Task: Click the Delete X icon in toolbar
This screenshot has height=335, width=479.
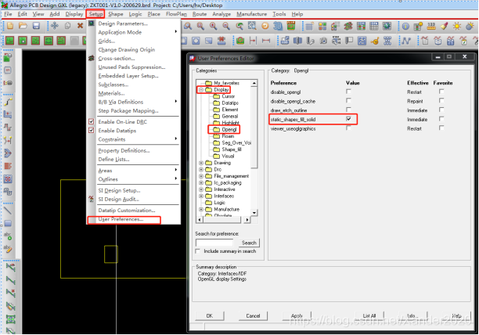Action: pyautogui.click(x=80, y=26)
